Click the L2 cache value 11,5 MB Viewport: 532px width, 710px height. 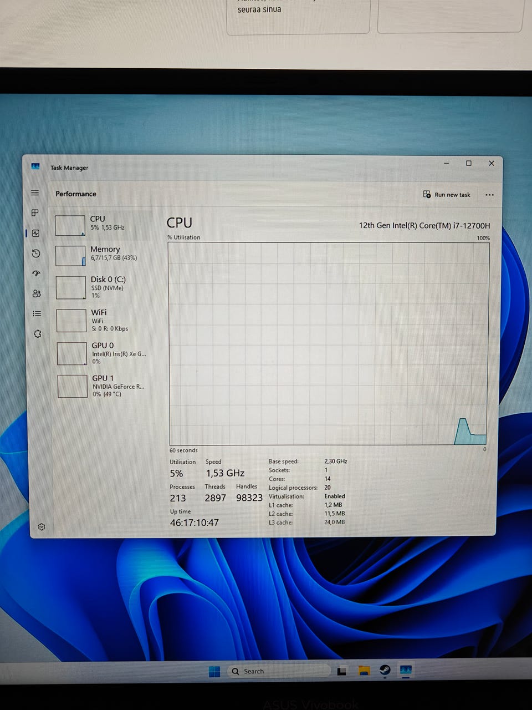point(335,514)
